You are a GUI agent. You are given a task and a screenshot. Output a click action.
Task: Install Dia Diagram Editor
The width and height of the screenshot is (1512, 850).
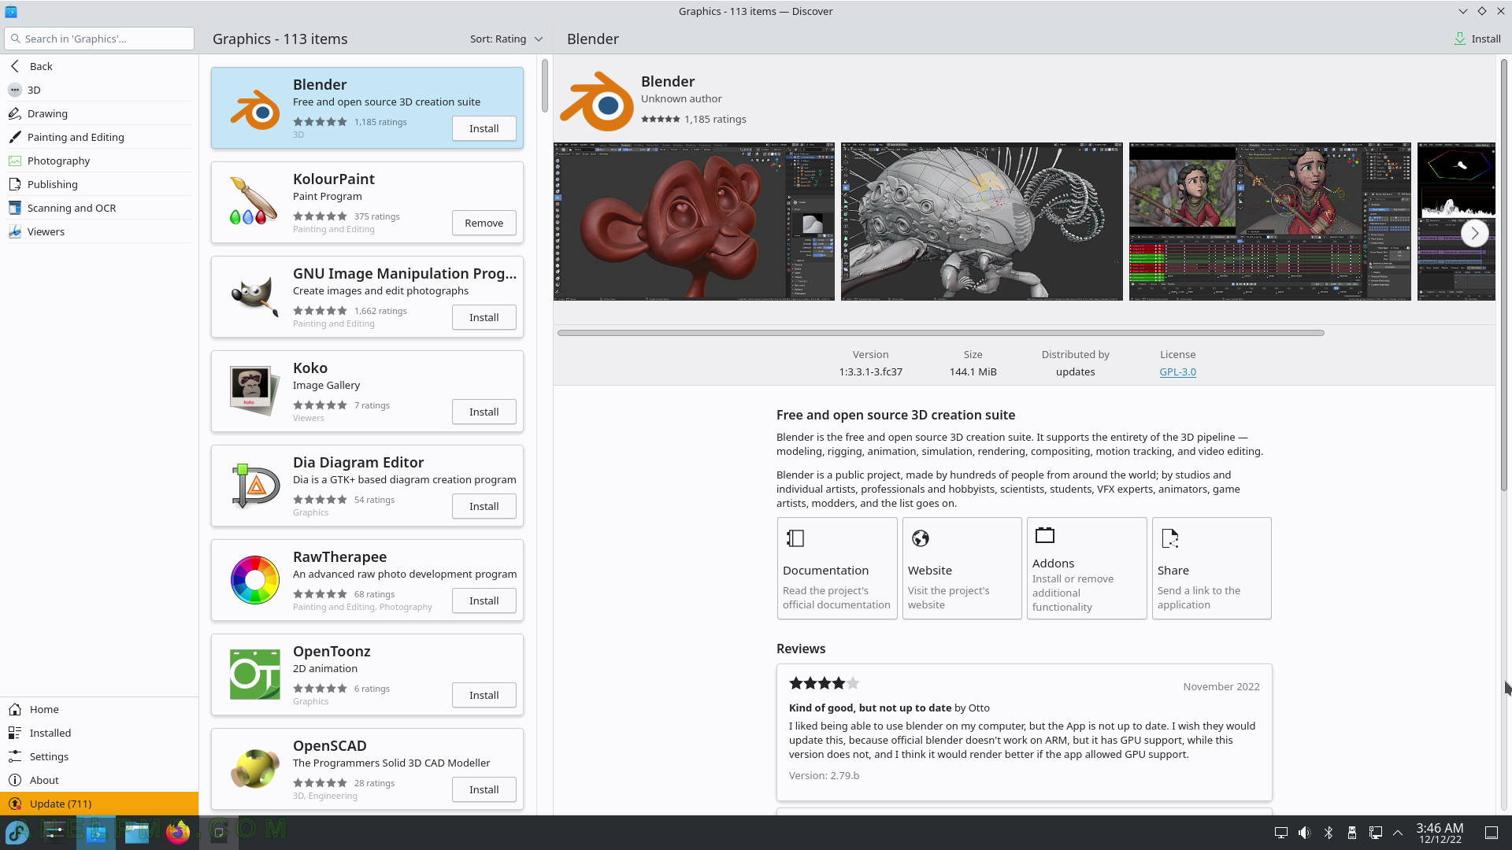pos(484,506)
